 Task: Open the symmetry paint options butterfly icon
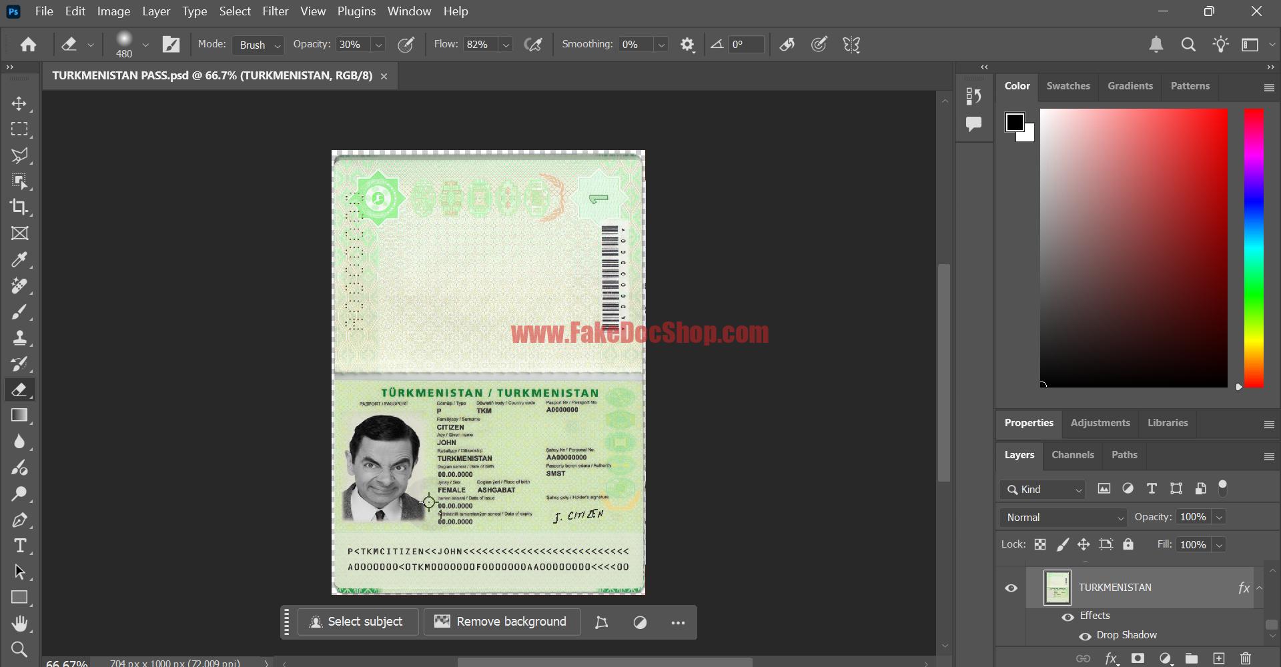point(852,45)
